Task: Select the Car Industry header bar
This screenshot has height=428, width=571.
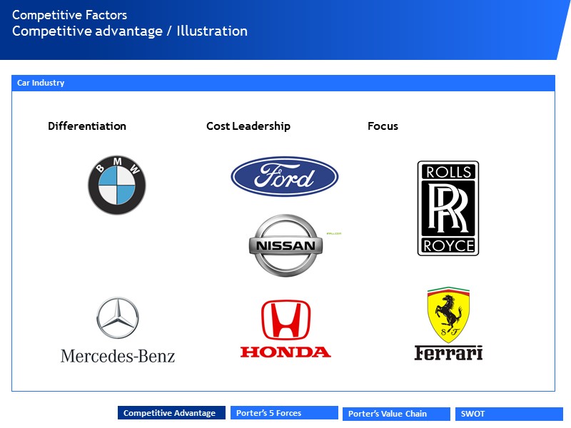Action: pos(283,83)
